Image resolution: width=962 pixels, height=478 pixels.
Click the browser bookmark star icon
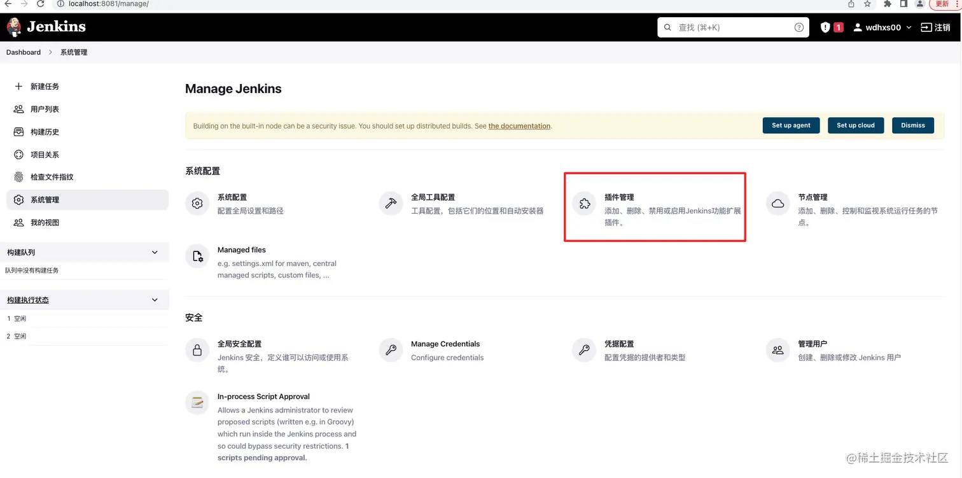point(867,4)
